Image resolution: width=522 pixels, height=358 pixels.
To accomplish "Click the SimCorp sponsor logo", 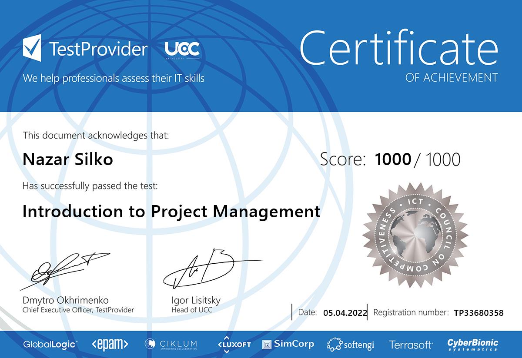I will coord(288,344).
